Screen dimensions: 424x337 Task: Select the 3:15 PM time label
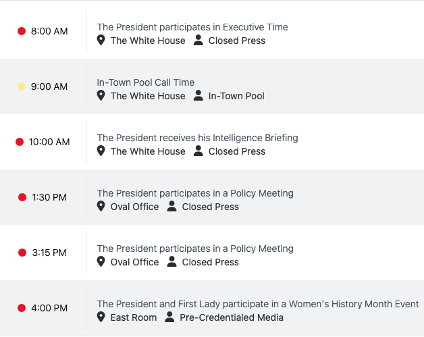49,253
